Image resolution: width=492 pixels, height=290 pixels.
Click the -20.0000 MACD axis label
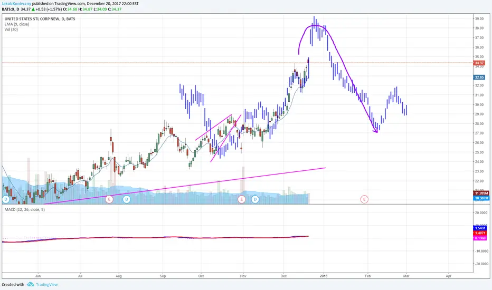point(481,264)
